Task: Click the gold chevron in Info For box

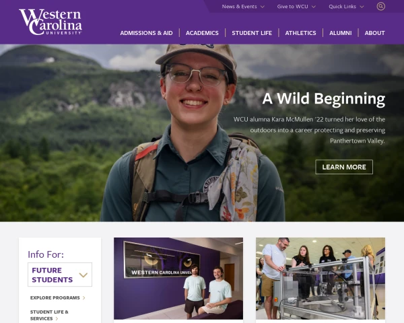Action: pyautogui.click(x=83, y=275)
